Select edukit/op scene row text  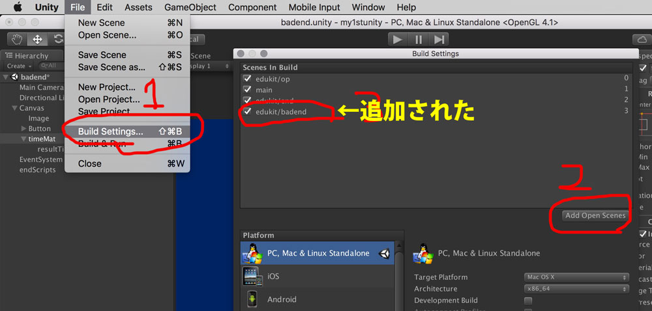pyautogui.click(x=271, y=78)
